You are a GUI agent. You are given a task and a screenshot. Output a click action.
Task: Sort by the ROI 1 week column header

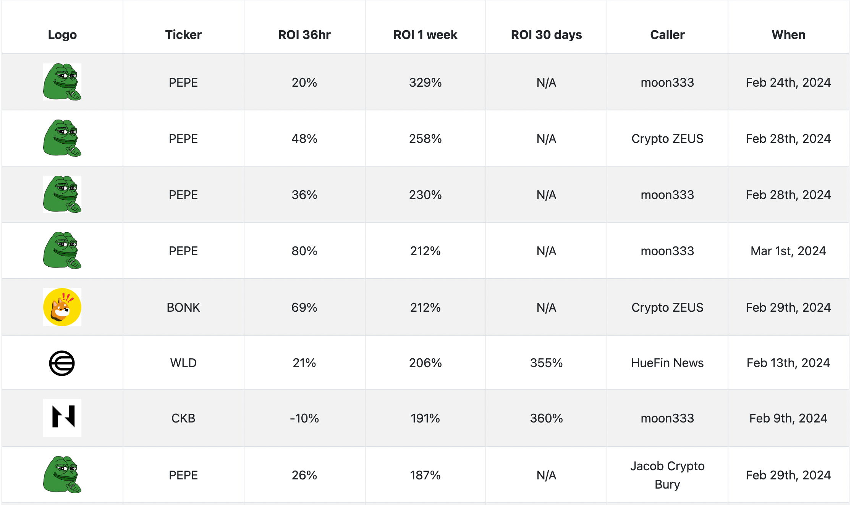pos(425,35)
